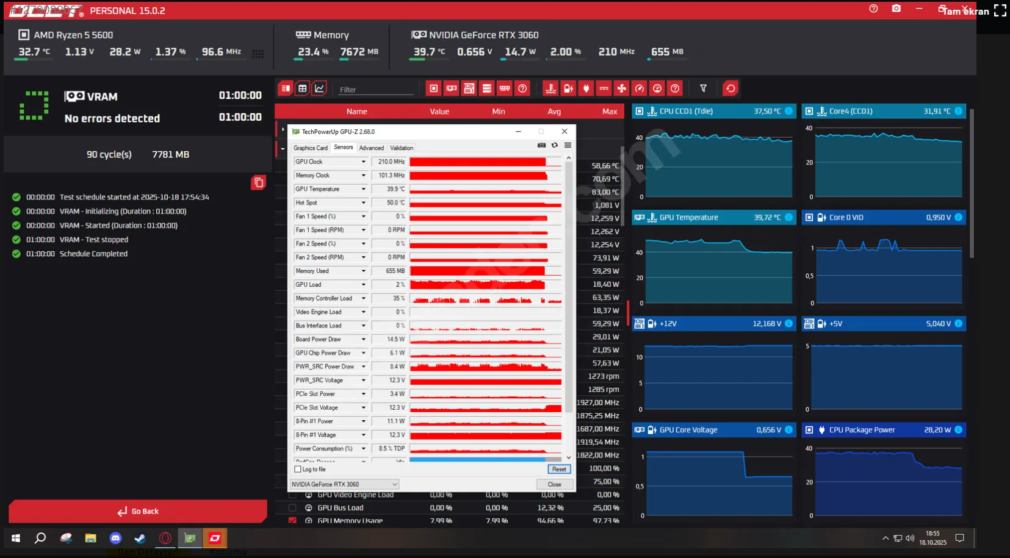This screenshot has width=1010, height=558.
Task: Reset sensor statistics with the circular arrow
Action: coord(730,88)
